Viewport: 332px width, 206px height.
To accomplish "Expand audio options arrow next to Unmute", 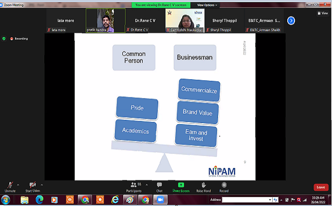I will click(18, 185).
